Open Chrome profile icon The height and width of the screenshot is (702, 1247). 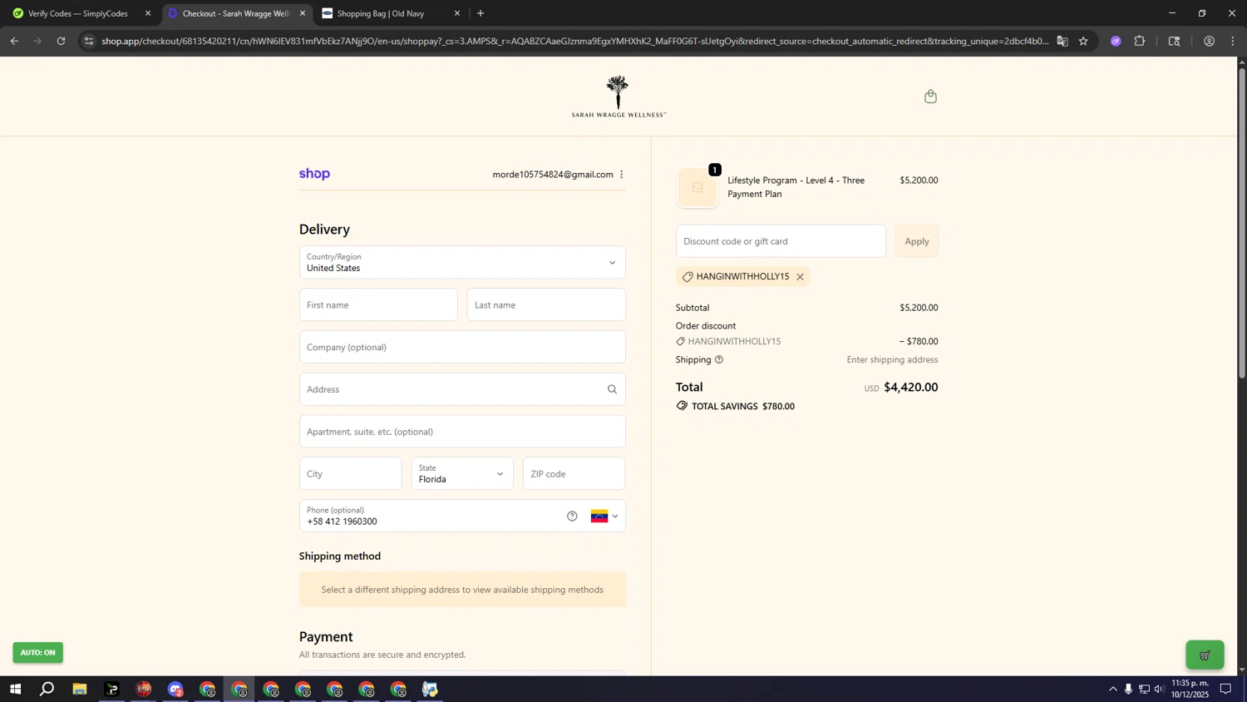point(1209,41)
